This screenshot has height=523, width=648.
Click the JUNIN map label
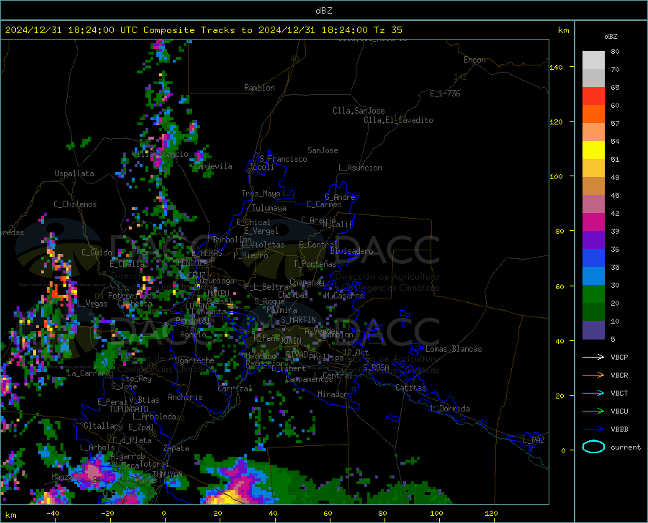(x=291, y=340)
